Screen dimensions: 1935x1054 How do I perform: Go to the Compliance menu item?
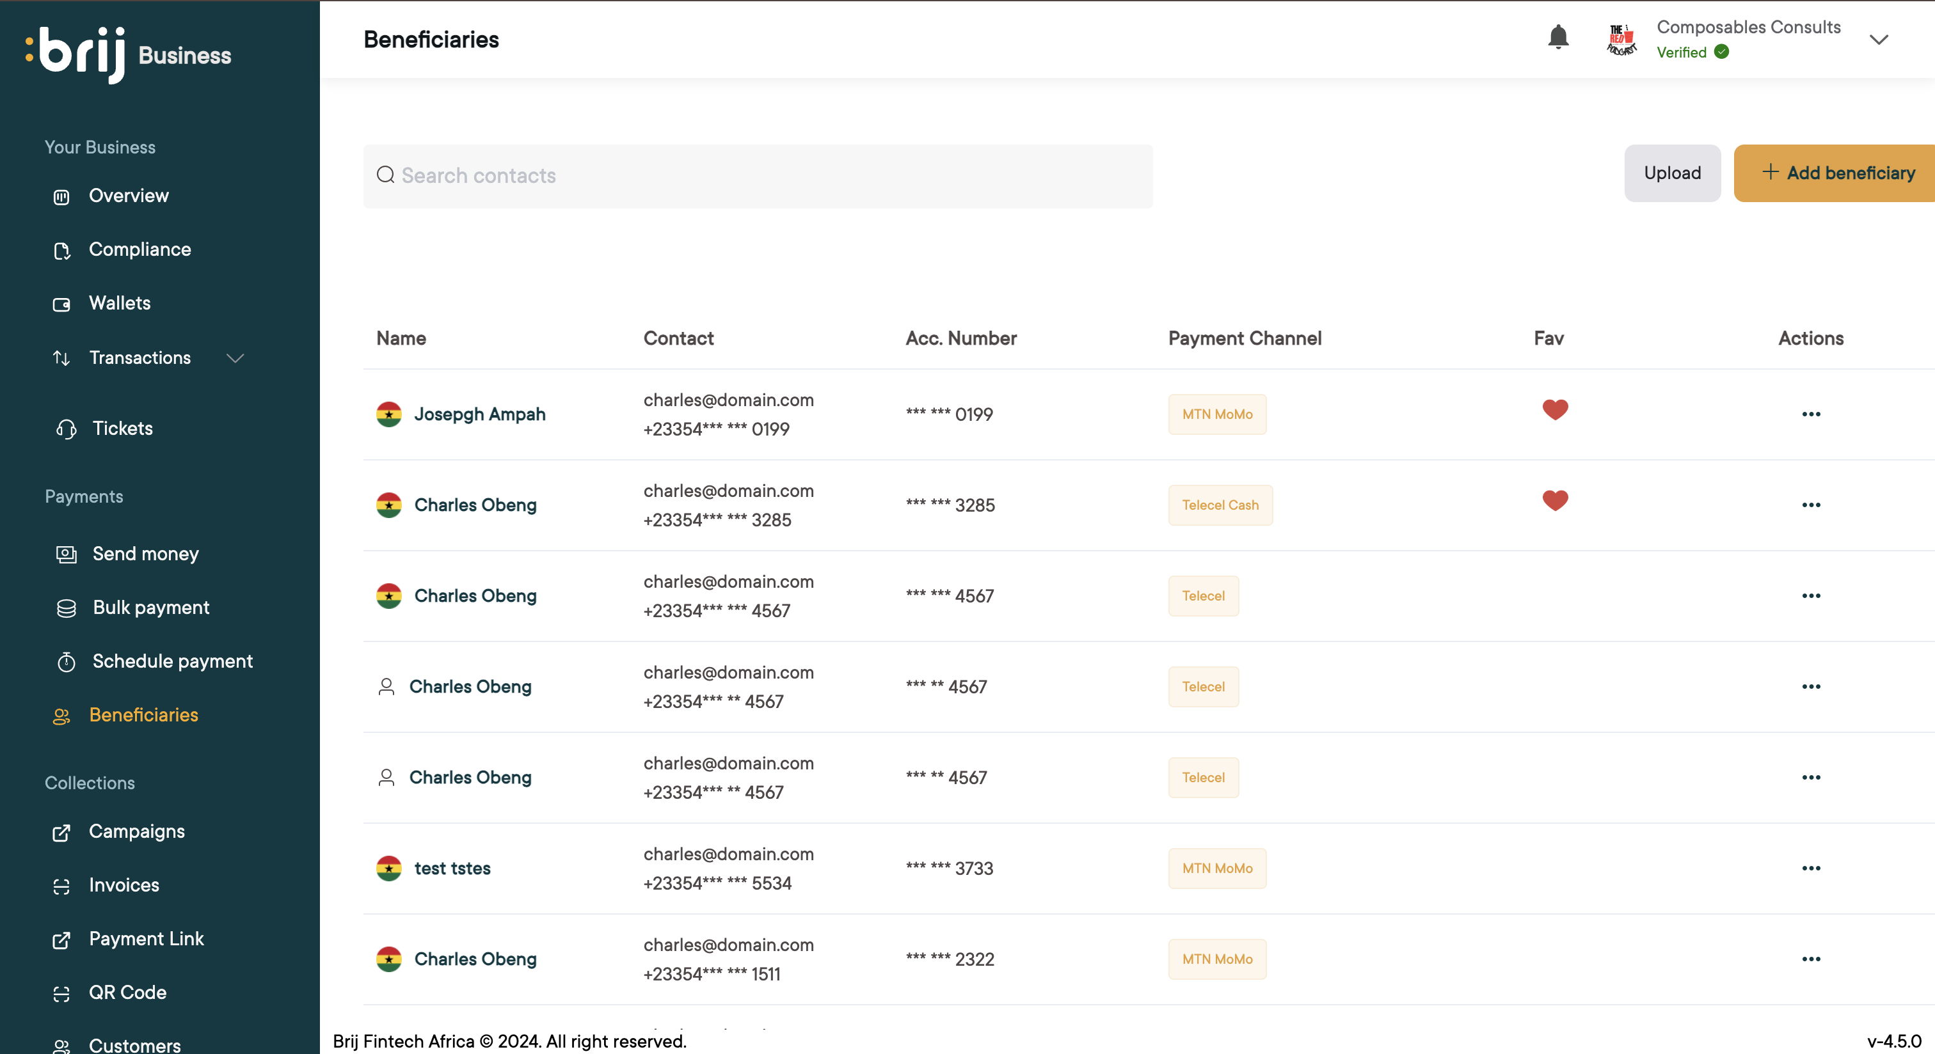139,249
